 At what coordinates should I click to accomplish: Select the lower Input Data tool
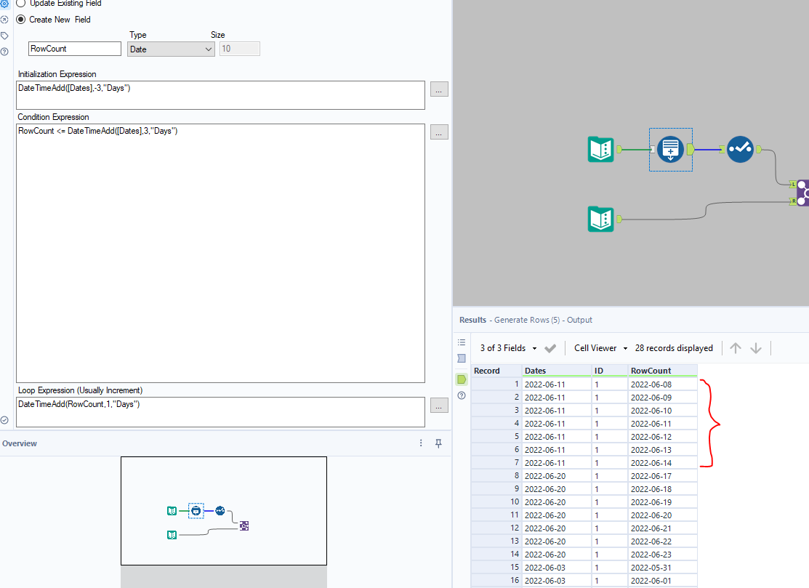pos(600,219)
